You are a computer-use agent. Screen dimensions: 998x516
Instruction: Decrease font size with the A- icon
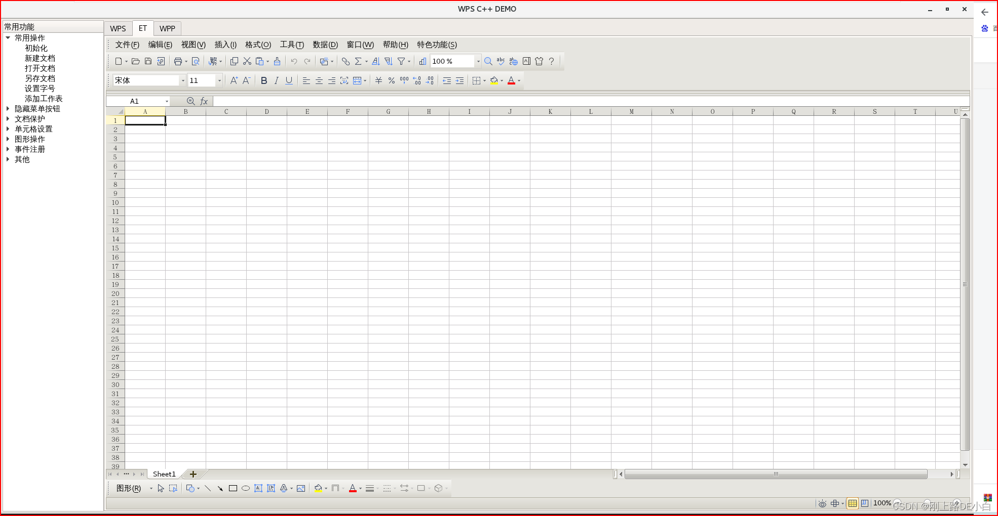246,80
